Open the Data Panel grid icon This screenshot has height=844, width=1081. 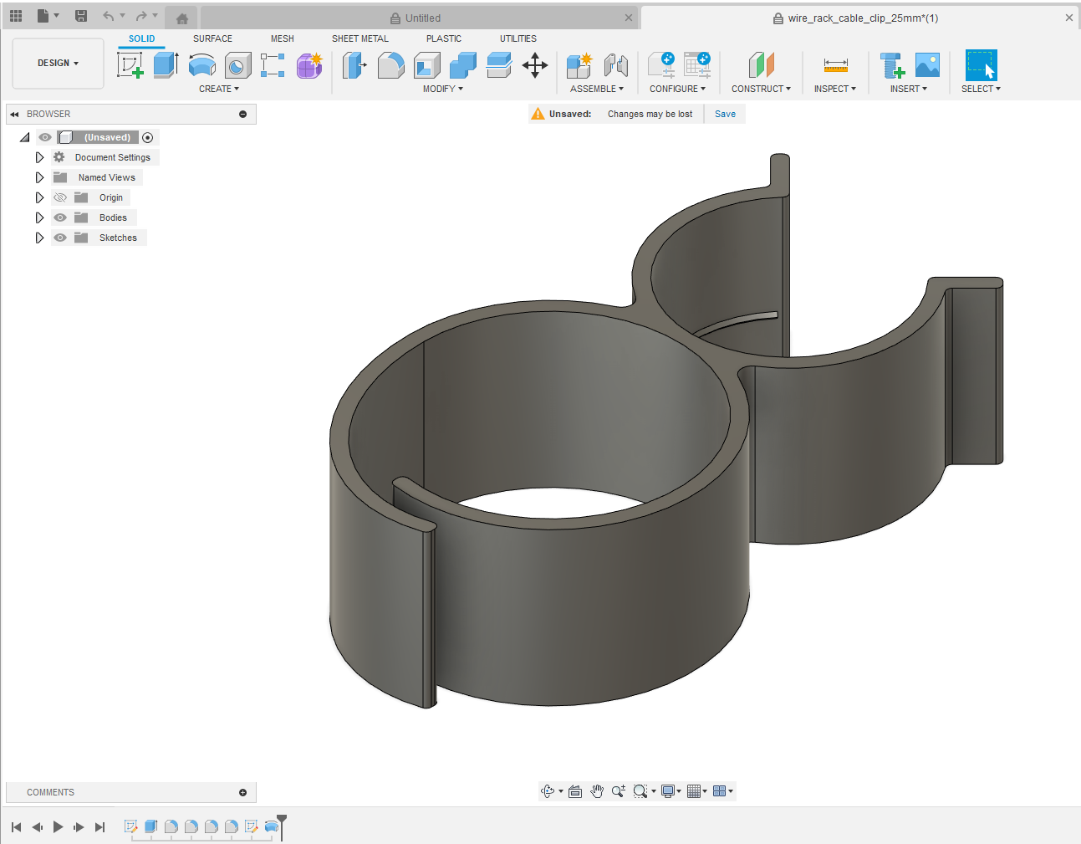pos(16,16)
